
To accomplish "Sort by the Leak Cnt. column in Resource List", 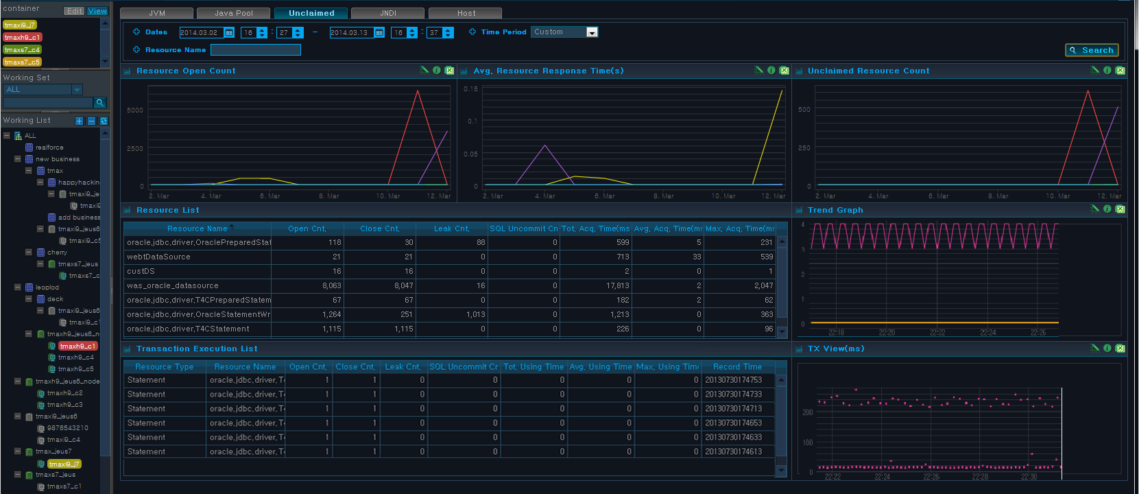I will (451, 228).
